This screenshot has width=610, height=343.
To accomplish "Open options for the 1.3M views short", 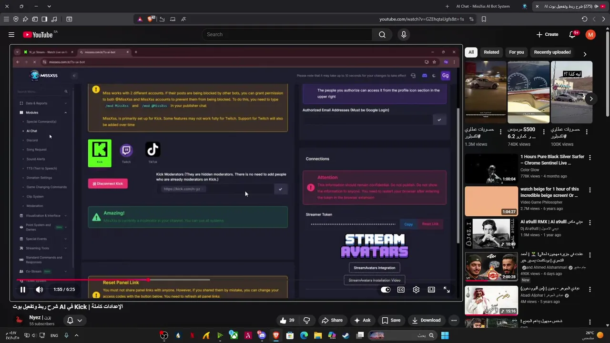I will [x=500, y=131].
